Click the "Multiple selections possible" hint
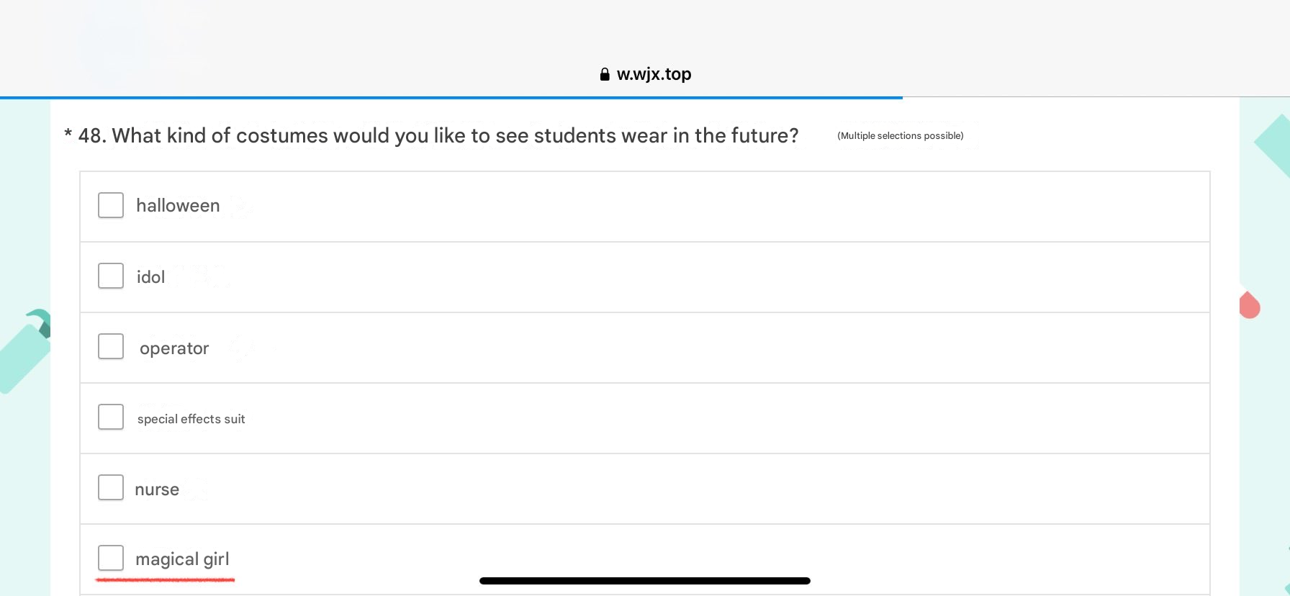The height and width of the screenshot is (596, 1290). (900, 136)
